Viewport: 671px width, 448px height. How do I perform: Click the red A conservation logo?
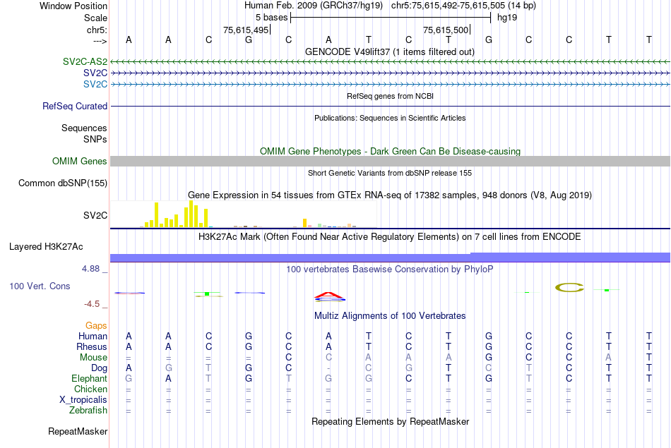tap(328, 295)
